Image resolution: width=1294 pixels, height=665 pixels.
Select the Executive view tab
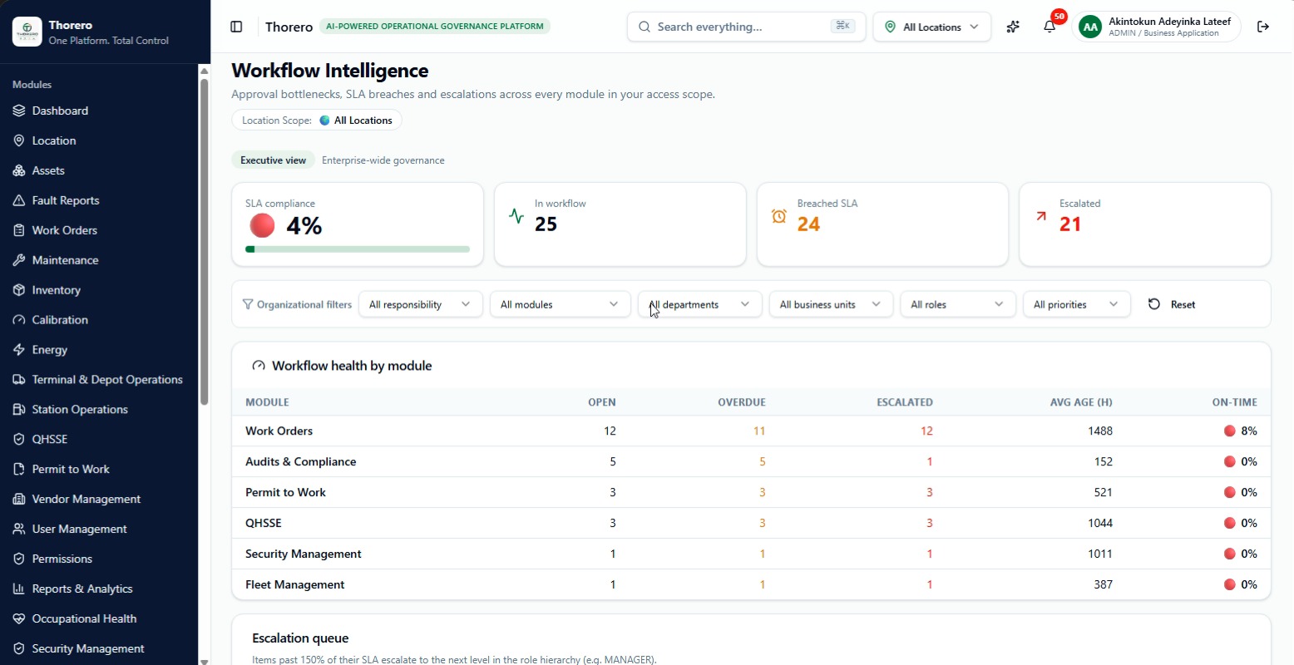pyautogui.click(x=273, y=160)
